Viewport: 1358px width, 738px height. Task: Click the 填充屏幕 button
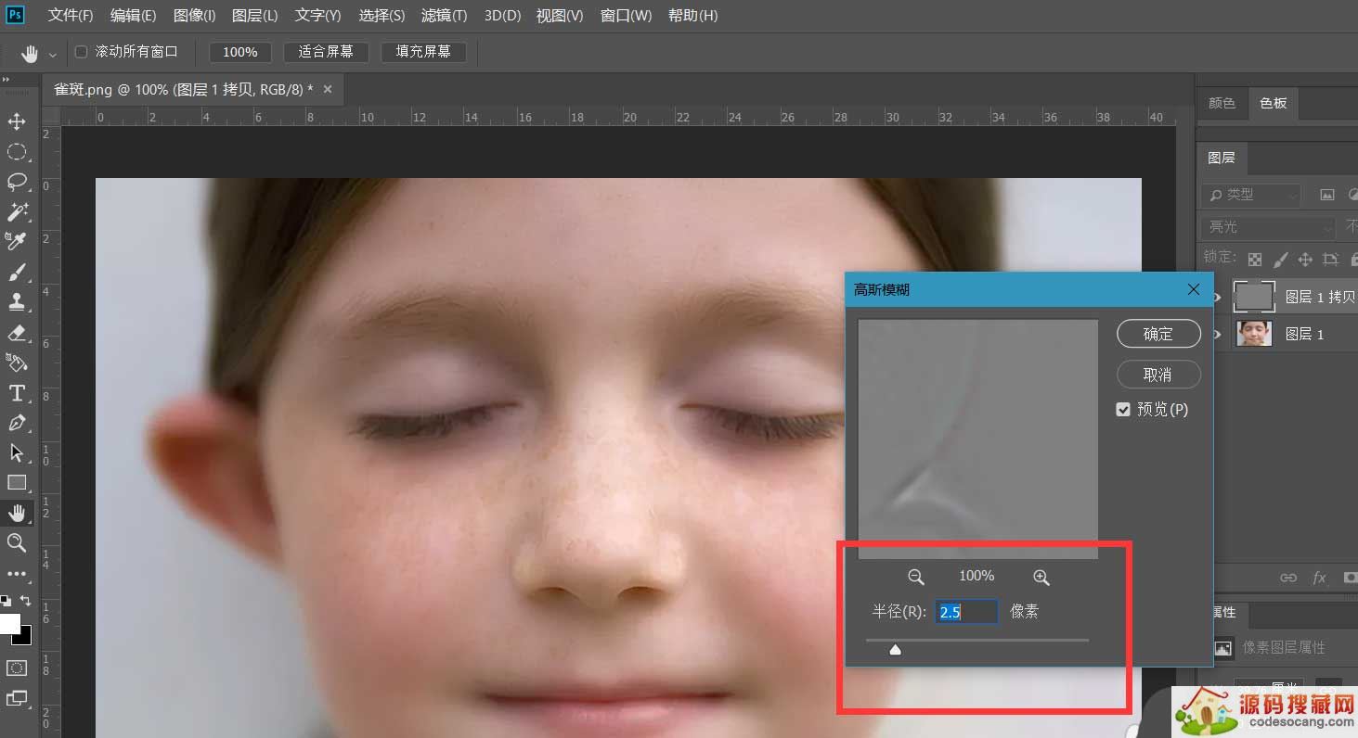click(x=423, y=52)
